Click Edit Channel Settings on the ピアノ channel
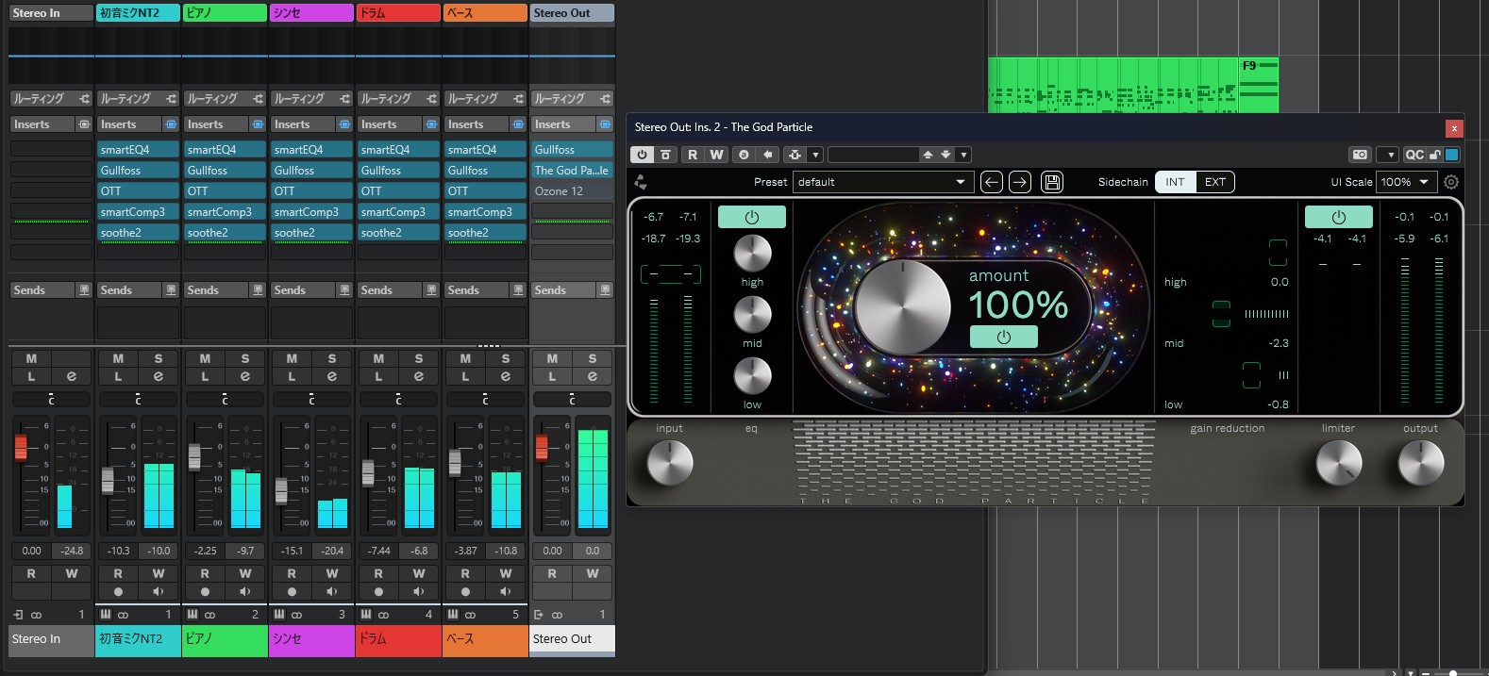Image resolution: width=1489 pixels, height=676 pixels. click(245, 376)
